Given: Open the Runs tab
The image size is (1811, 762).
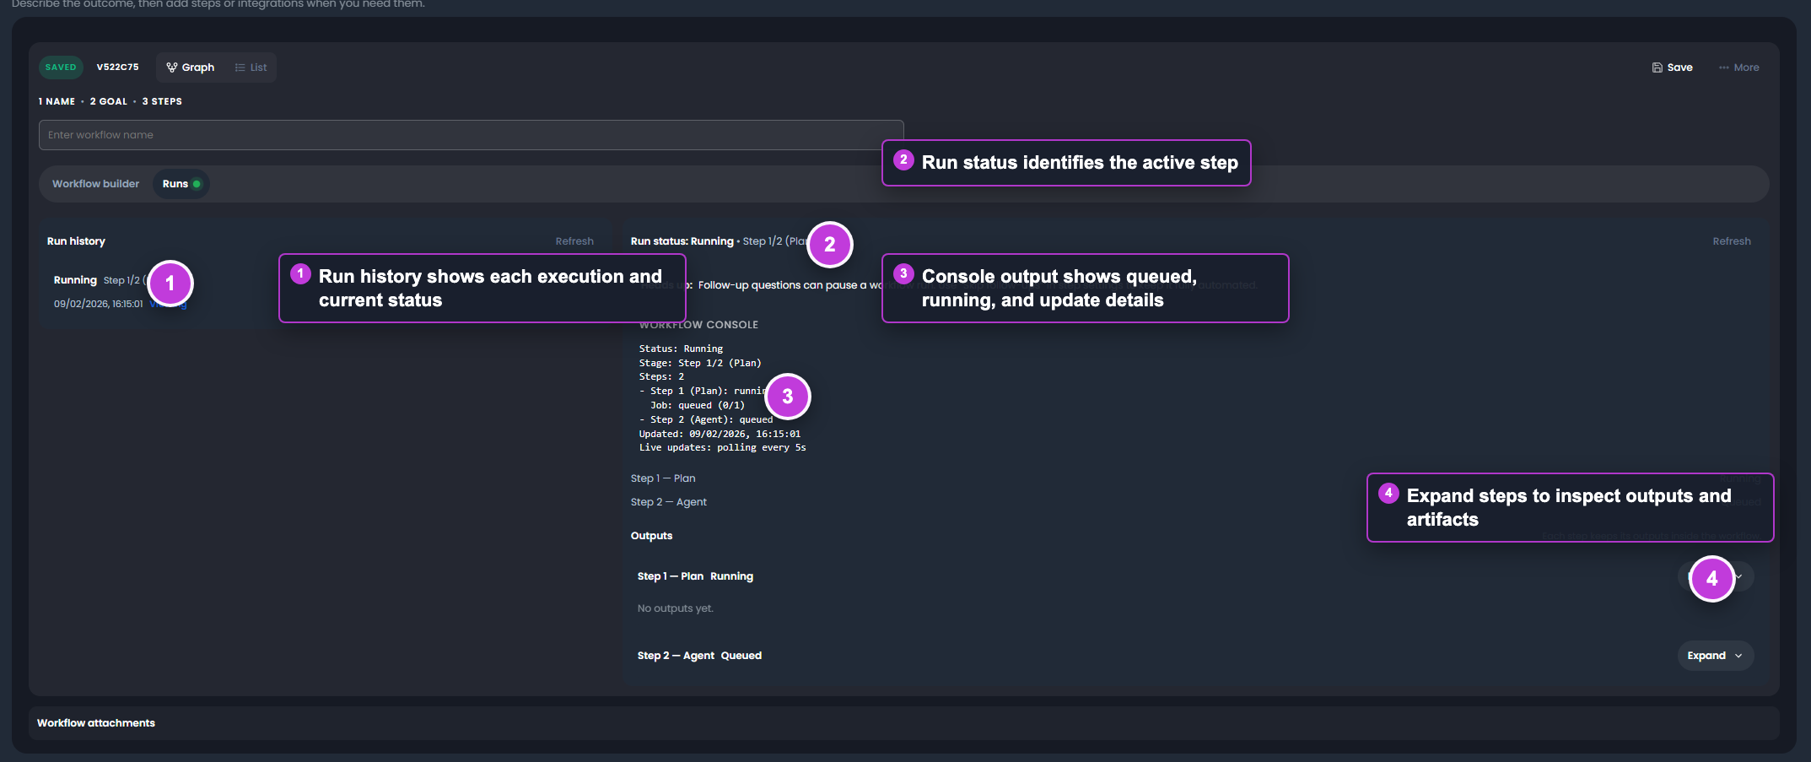Looking at the screenshot, I should (x=181, y=184).
